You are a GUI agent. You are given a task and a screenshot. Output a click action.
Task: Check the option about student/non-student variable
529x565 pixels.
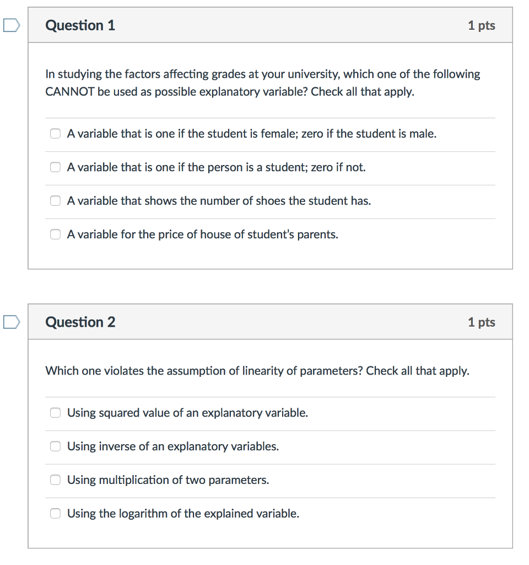pyautogui.click(x=55, y=167)
